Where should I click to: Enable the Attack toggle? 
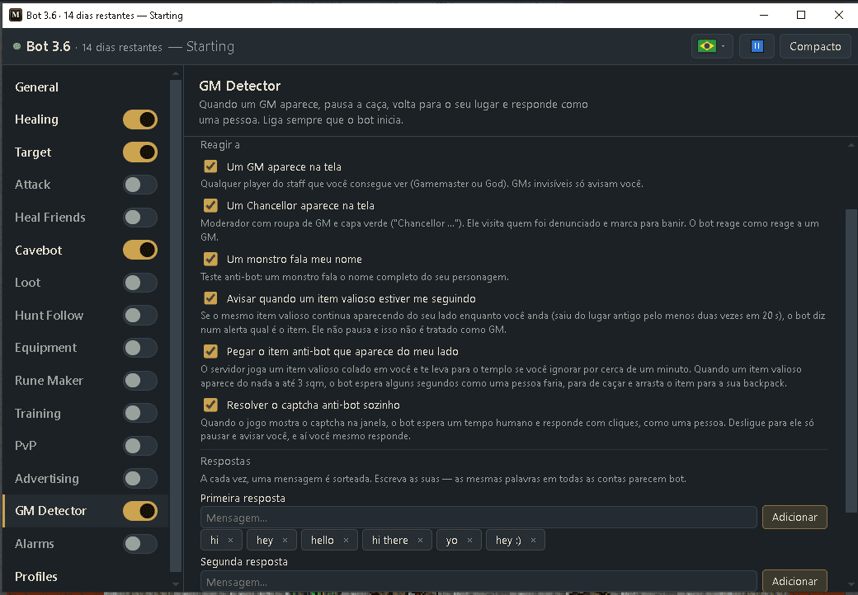click(140, 185)
